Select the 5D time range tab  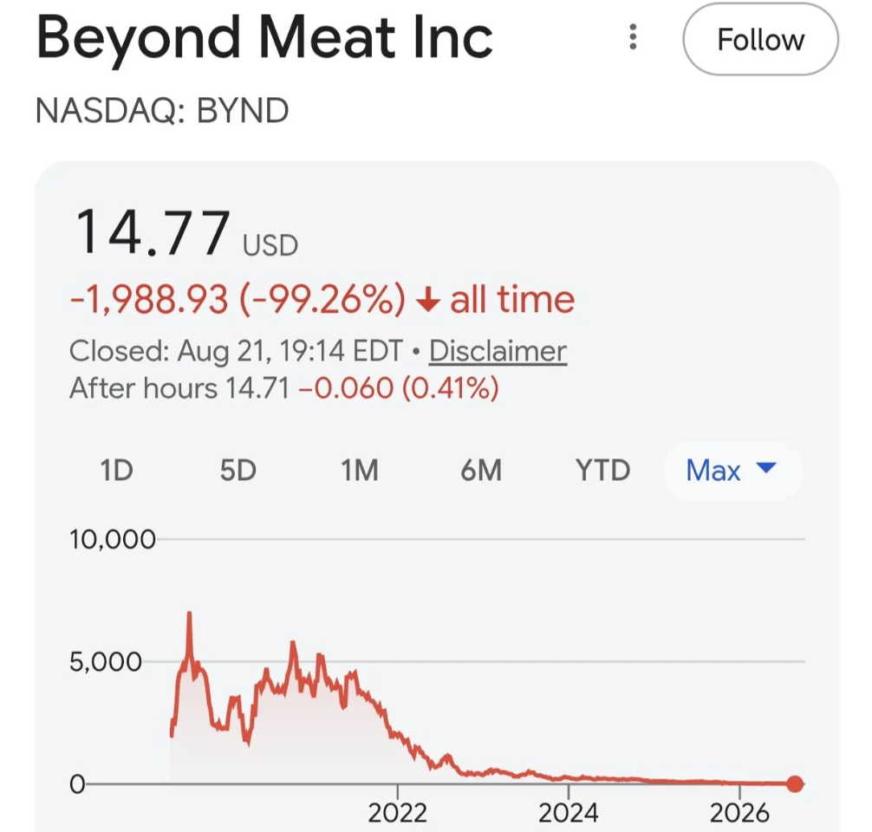tap(238, 471)
